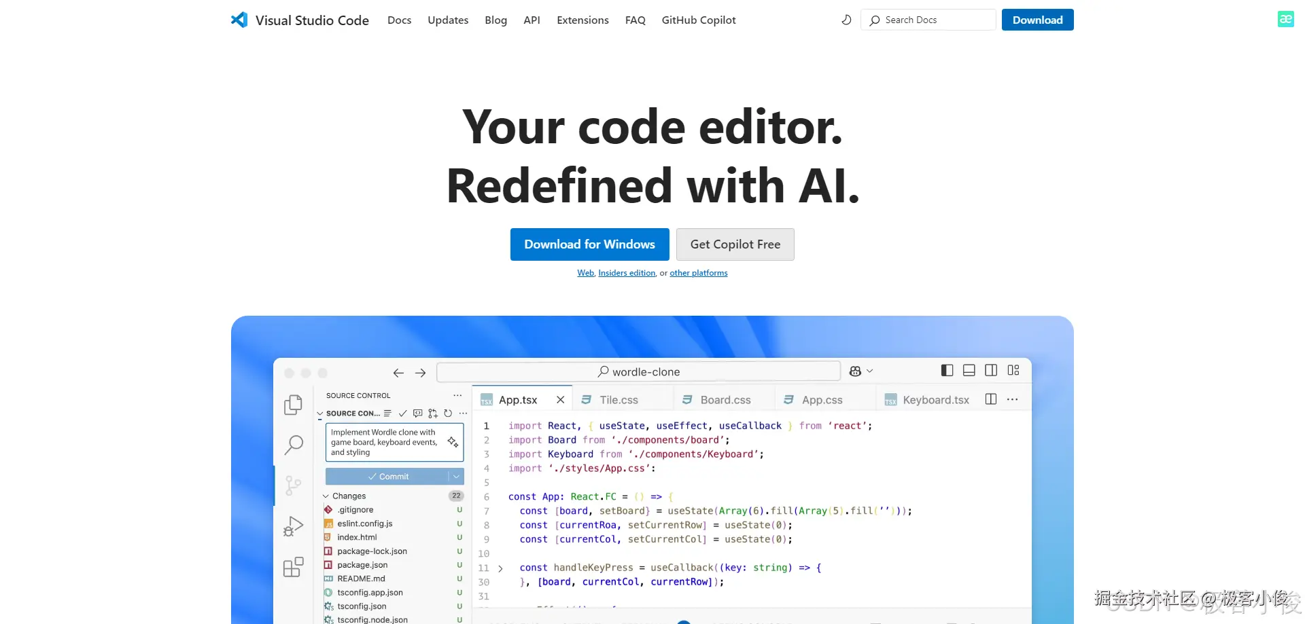Click Download for Windows
This screenshot has width=1305, height=624.
pyautogui.click(x=589, y=244)
